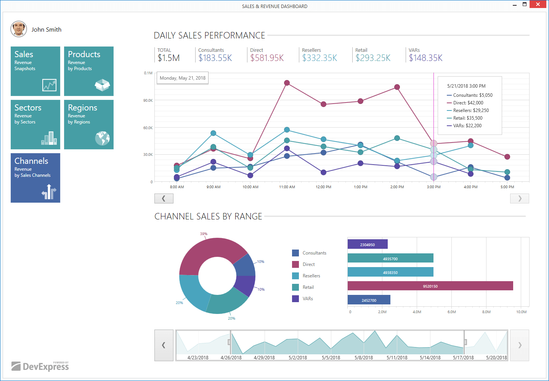Select the Regions globe icon
Image resolution: width=549 pixels, height=381 pixels.
pos(103,139)
